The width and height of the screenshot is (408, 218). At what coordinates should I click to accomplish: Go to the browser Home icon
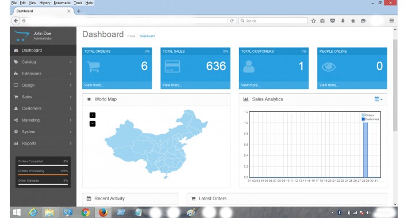[353, 21]
